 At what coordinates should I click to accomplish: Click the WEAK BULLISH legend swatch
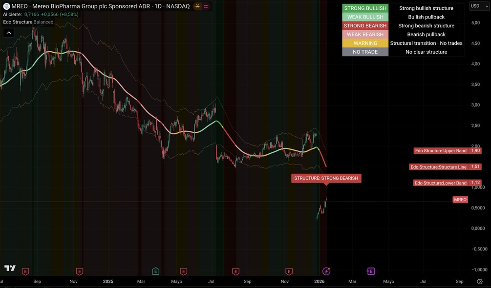365,17
